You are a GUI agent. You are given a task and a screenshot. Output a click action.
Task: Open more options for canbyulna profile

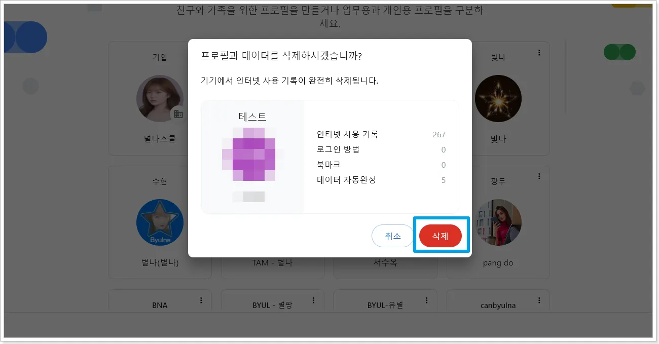pos(539,300)
